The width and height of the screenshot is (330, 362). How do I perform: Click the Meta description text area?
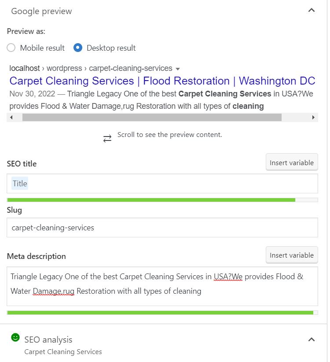click(x=162, y=286)
